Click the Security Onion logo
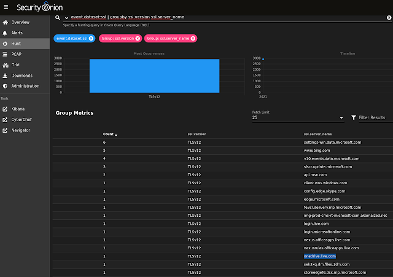The image size is (393, 277). pos(39,7)
